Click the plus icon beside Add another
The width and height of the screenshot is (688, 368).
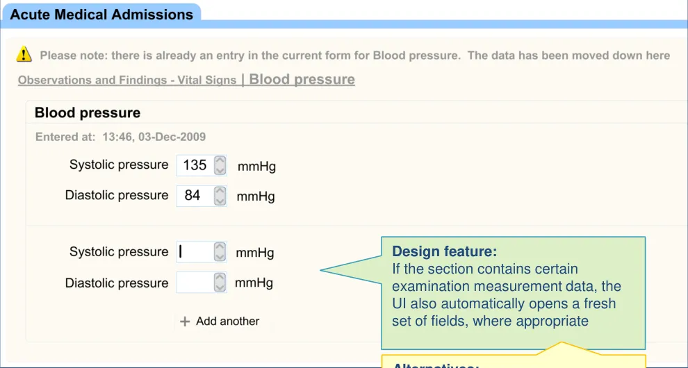[x=185, y=321]
